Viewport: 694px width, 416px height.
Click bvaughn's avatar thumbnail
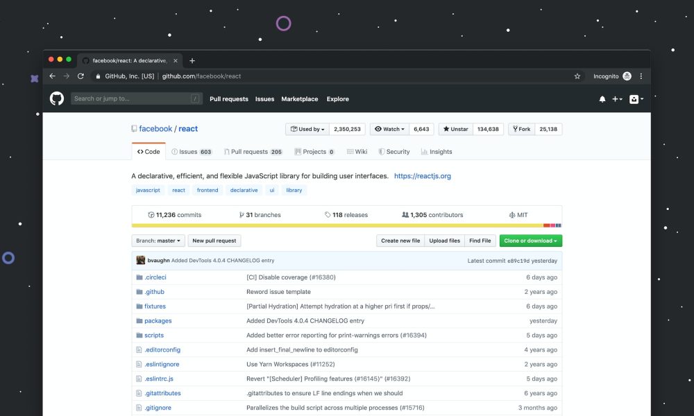pos(141,261)
